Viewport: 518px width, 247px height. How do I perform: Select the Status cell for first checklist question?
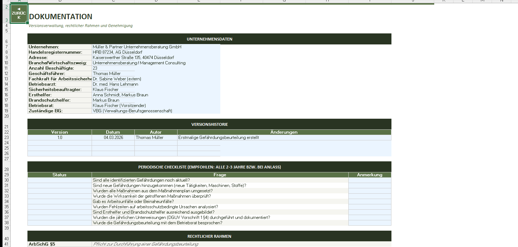(60, 180)
